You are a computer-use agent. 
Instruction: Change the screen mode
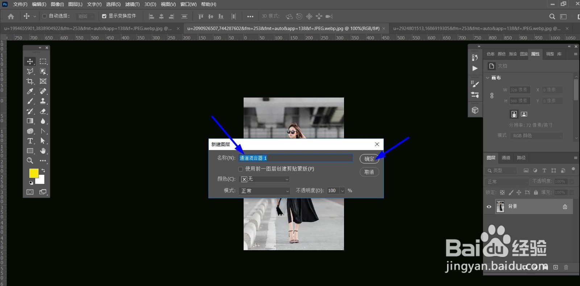coord(43,192)
